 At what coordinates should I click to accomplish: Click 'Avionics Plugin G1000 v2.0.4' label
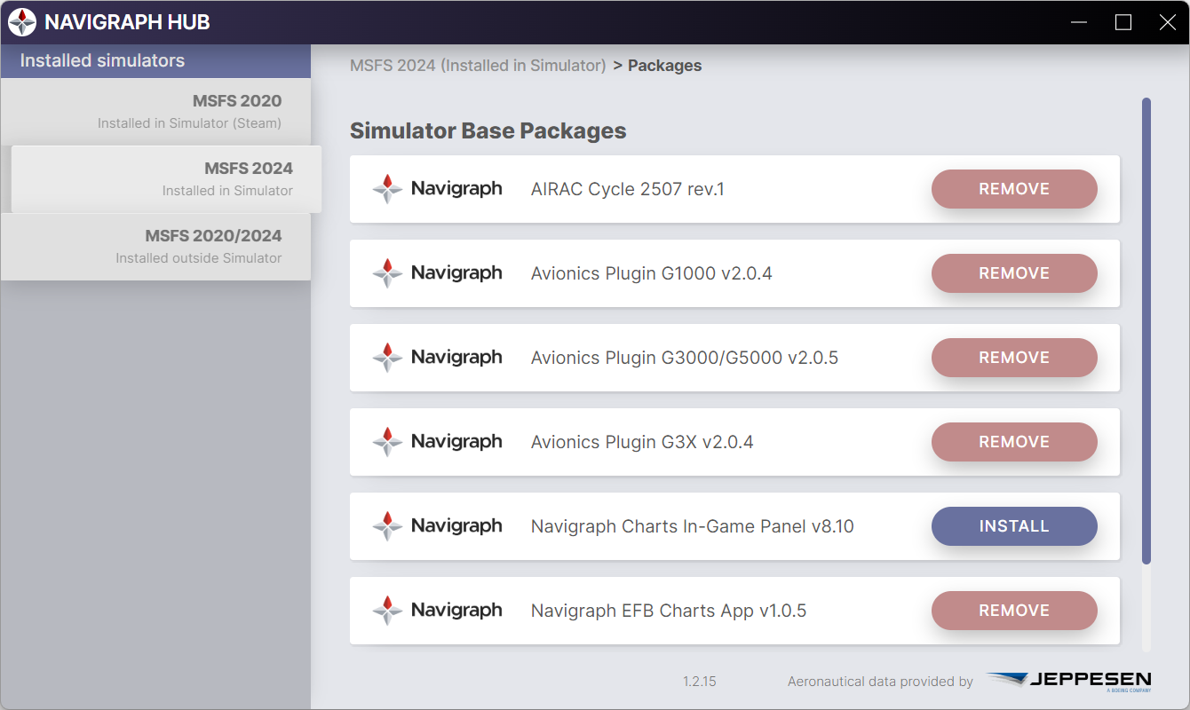click(652, 273)
